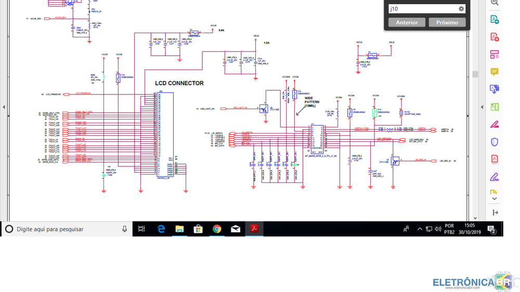Open the Organize Pages tool

coord(495,107)
